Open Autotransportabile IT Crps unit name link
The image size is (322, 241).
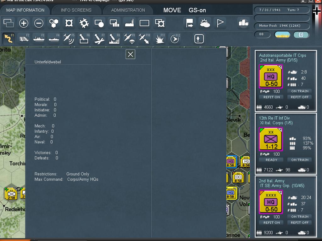click(282, 55)
